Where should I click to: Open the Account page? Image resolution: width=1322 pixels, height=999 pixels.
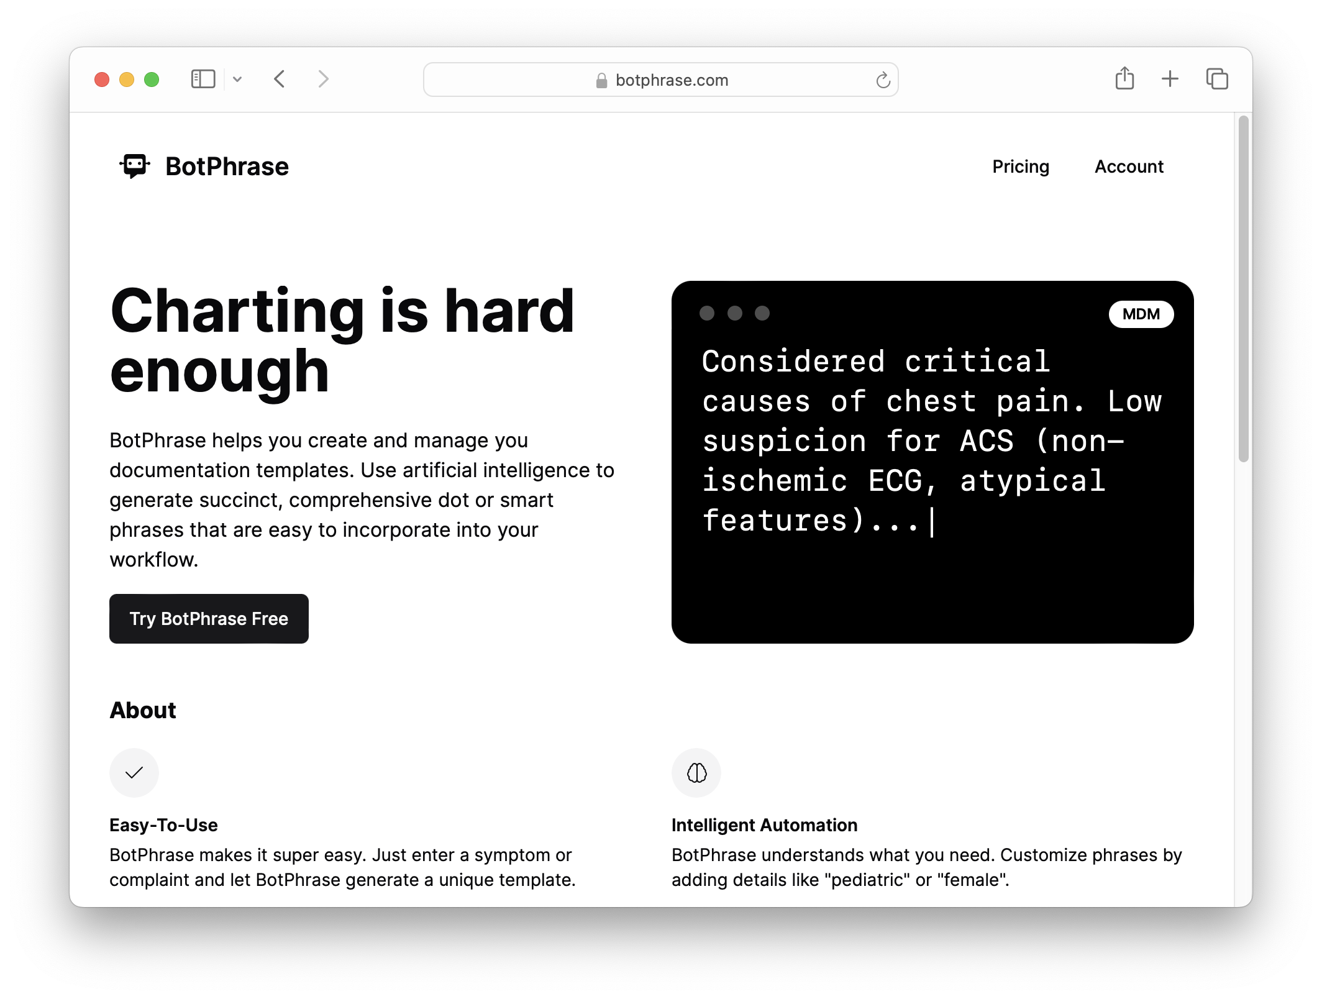coord(1129,166)
